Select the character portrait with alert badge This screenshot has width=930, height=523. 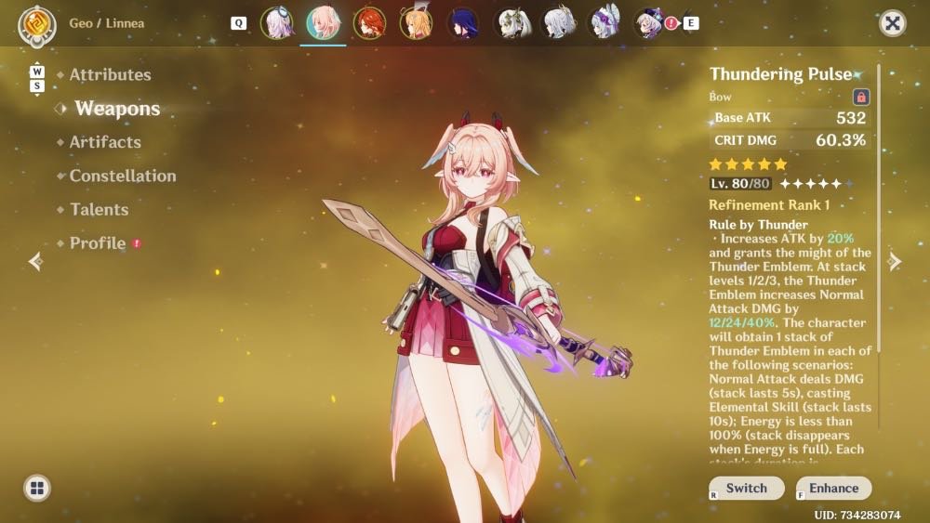pos(650,23)
